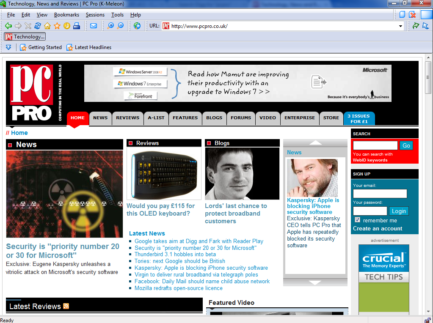The height and width of the screenshot is (323, 433).
Task: Open the Help menu
Action: click(x=135, y=15)
